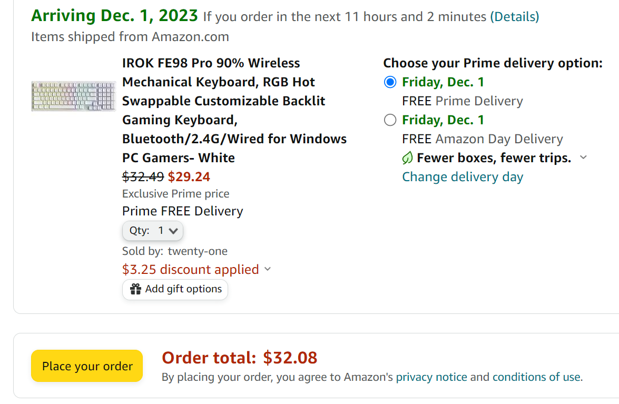Click the Add gift options label text
Viewport: 619px width, 404px height.
(x=183, y=289)
